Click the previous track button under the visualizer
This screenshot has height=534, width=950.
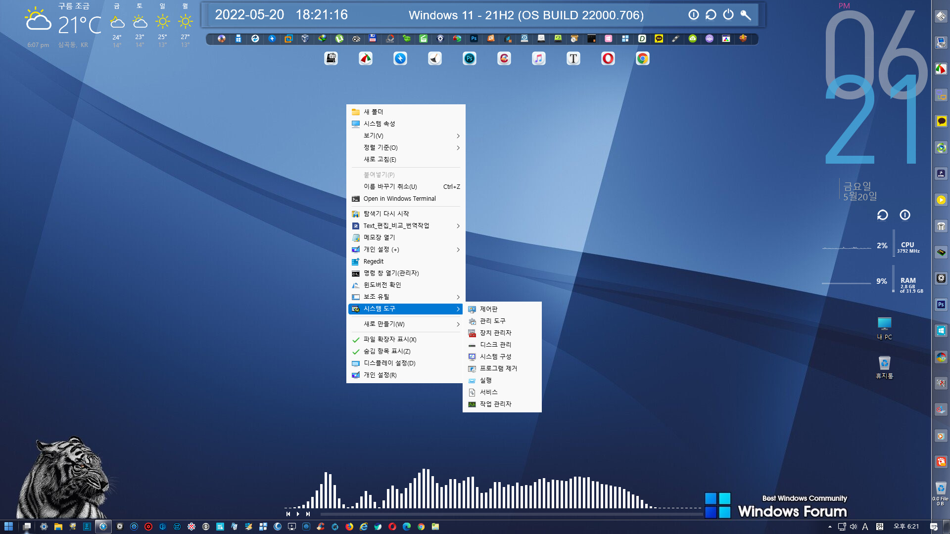[288, 514]
